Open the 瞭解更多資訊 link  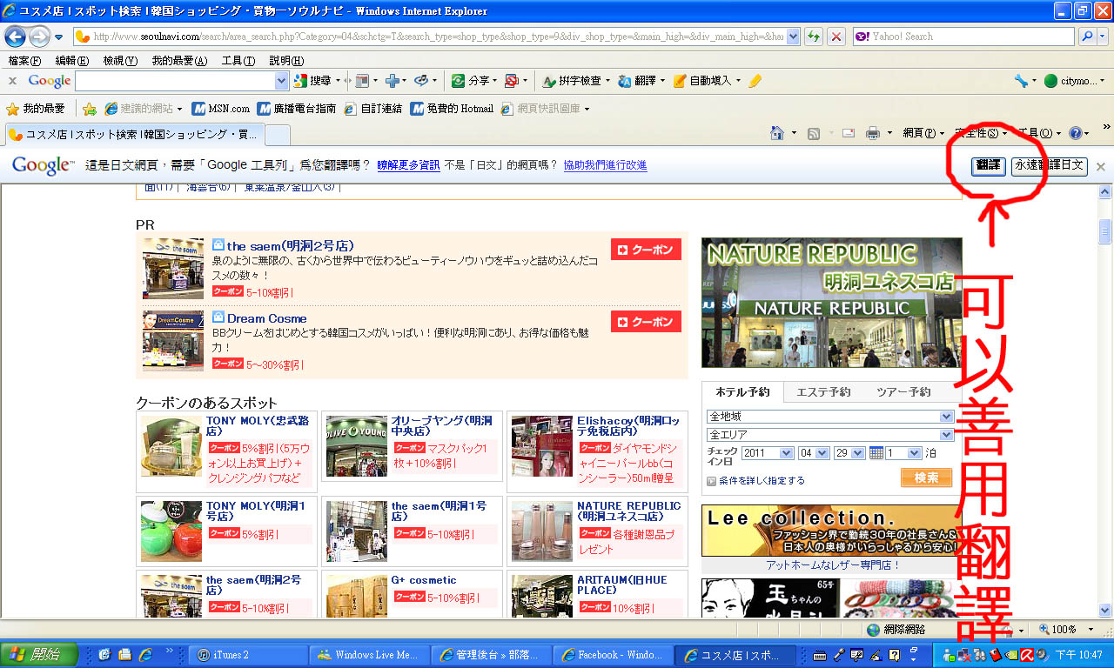[x=408, y=165]
